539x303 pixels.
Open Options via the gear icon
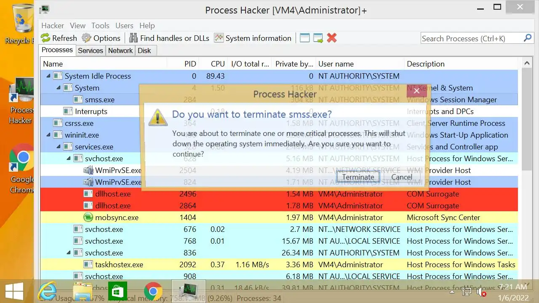[x=86, y=38]
